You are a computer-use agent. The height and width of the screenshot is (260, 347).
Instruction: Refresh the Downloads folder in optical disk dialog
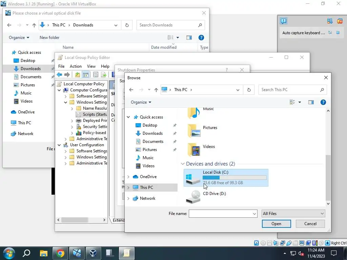(x=127, y=25)
